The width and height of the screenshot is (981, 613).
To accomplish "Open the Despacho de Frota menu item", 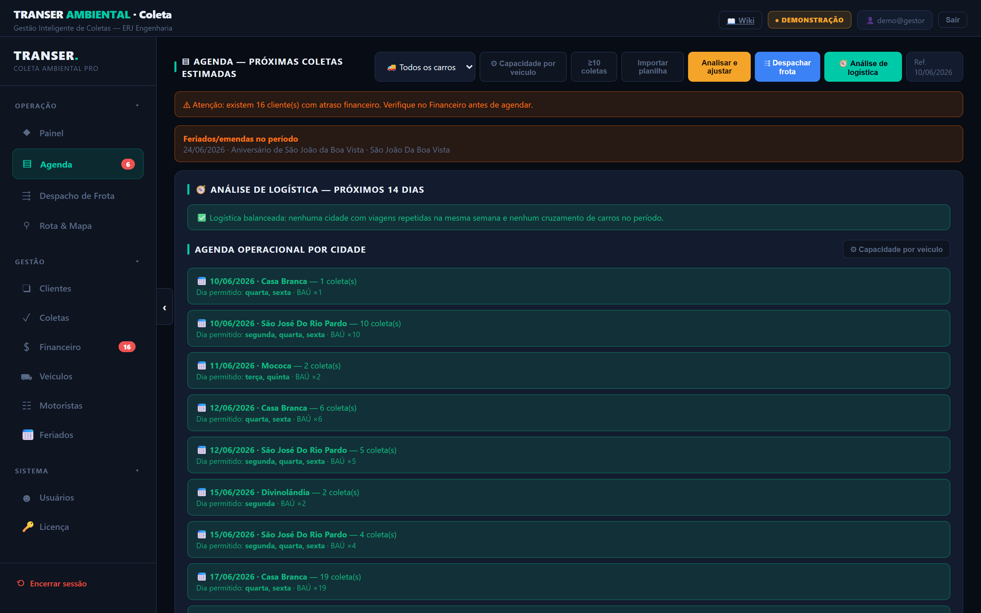I will coord(78,196).
